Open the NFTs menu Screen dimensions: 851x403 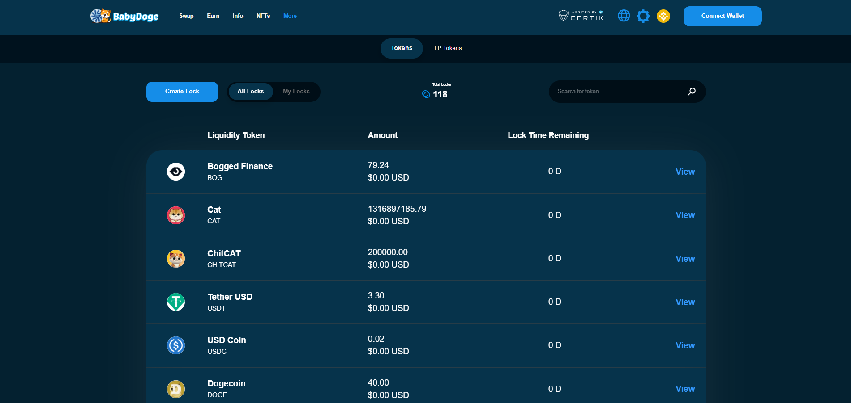263,16
